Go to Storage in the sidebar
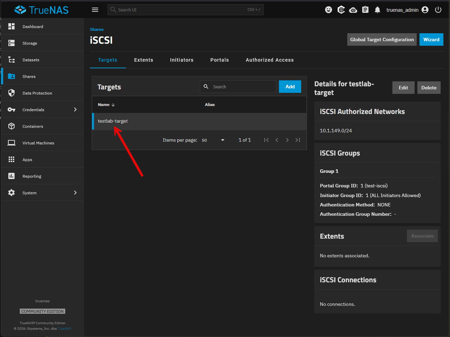 point(43,43)
